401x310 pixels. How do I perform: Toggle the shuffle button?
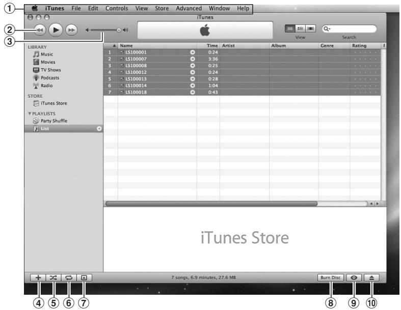[54, 278]
